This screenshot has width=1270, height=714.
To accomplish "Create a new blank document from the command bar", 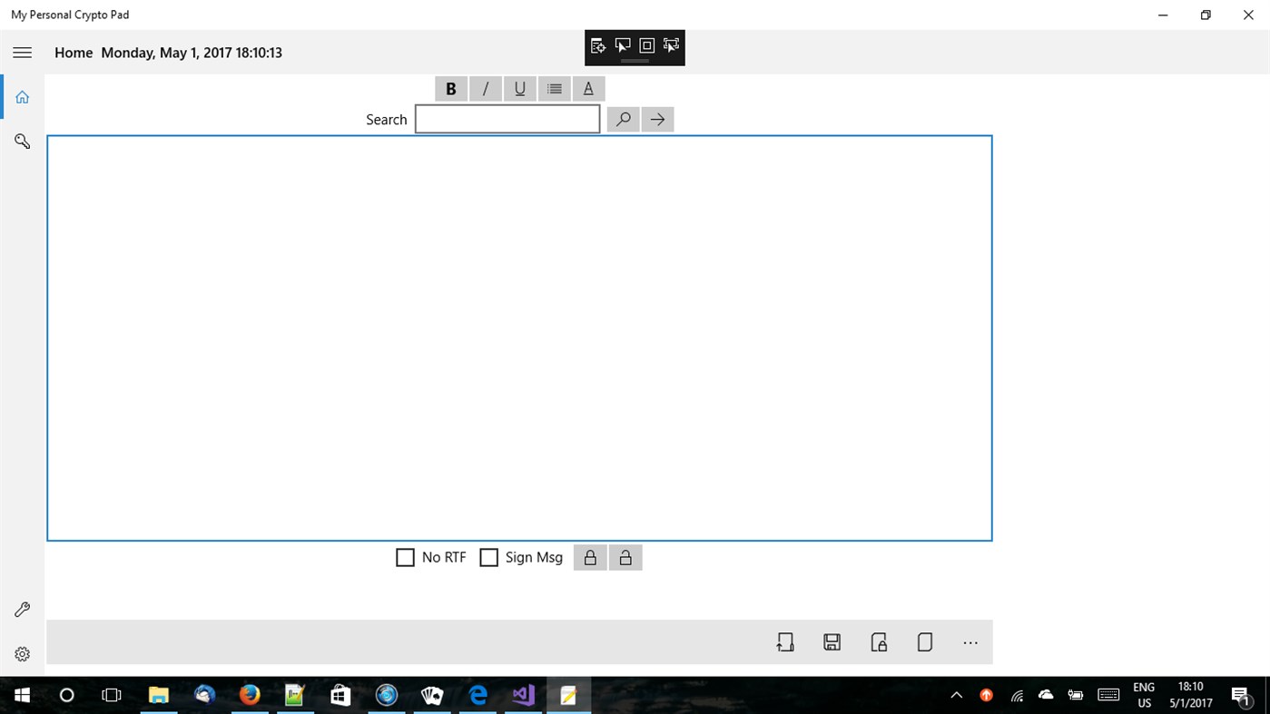I will 924,641.
